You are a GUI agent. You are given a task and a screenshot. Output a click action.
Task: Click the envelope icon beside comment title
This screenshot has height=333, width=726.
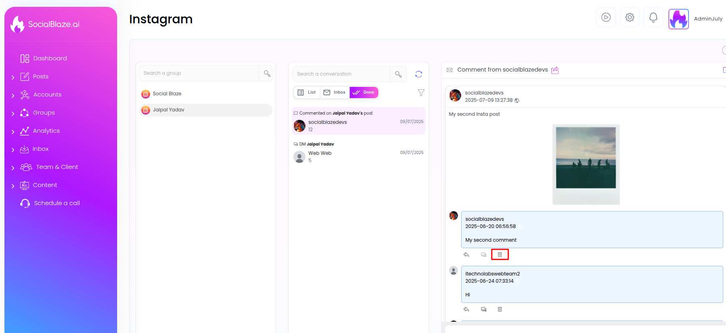[x=450, y=70]
